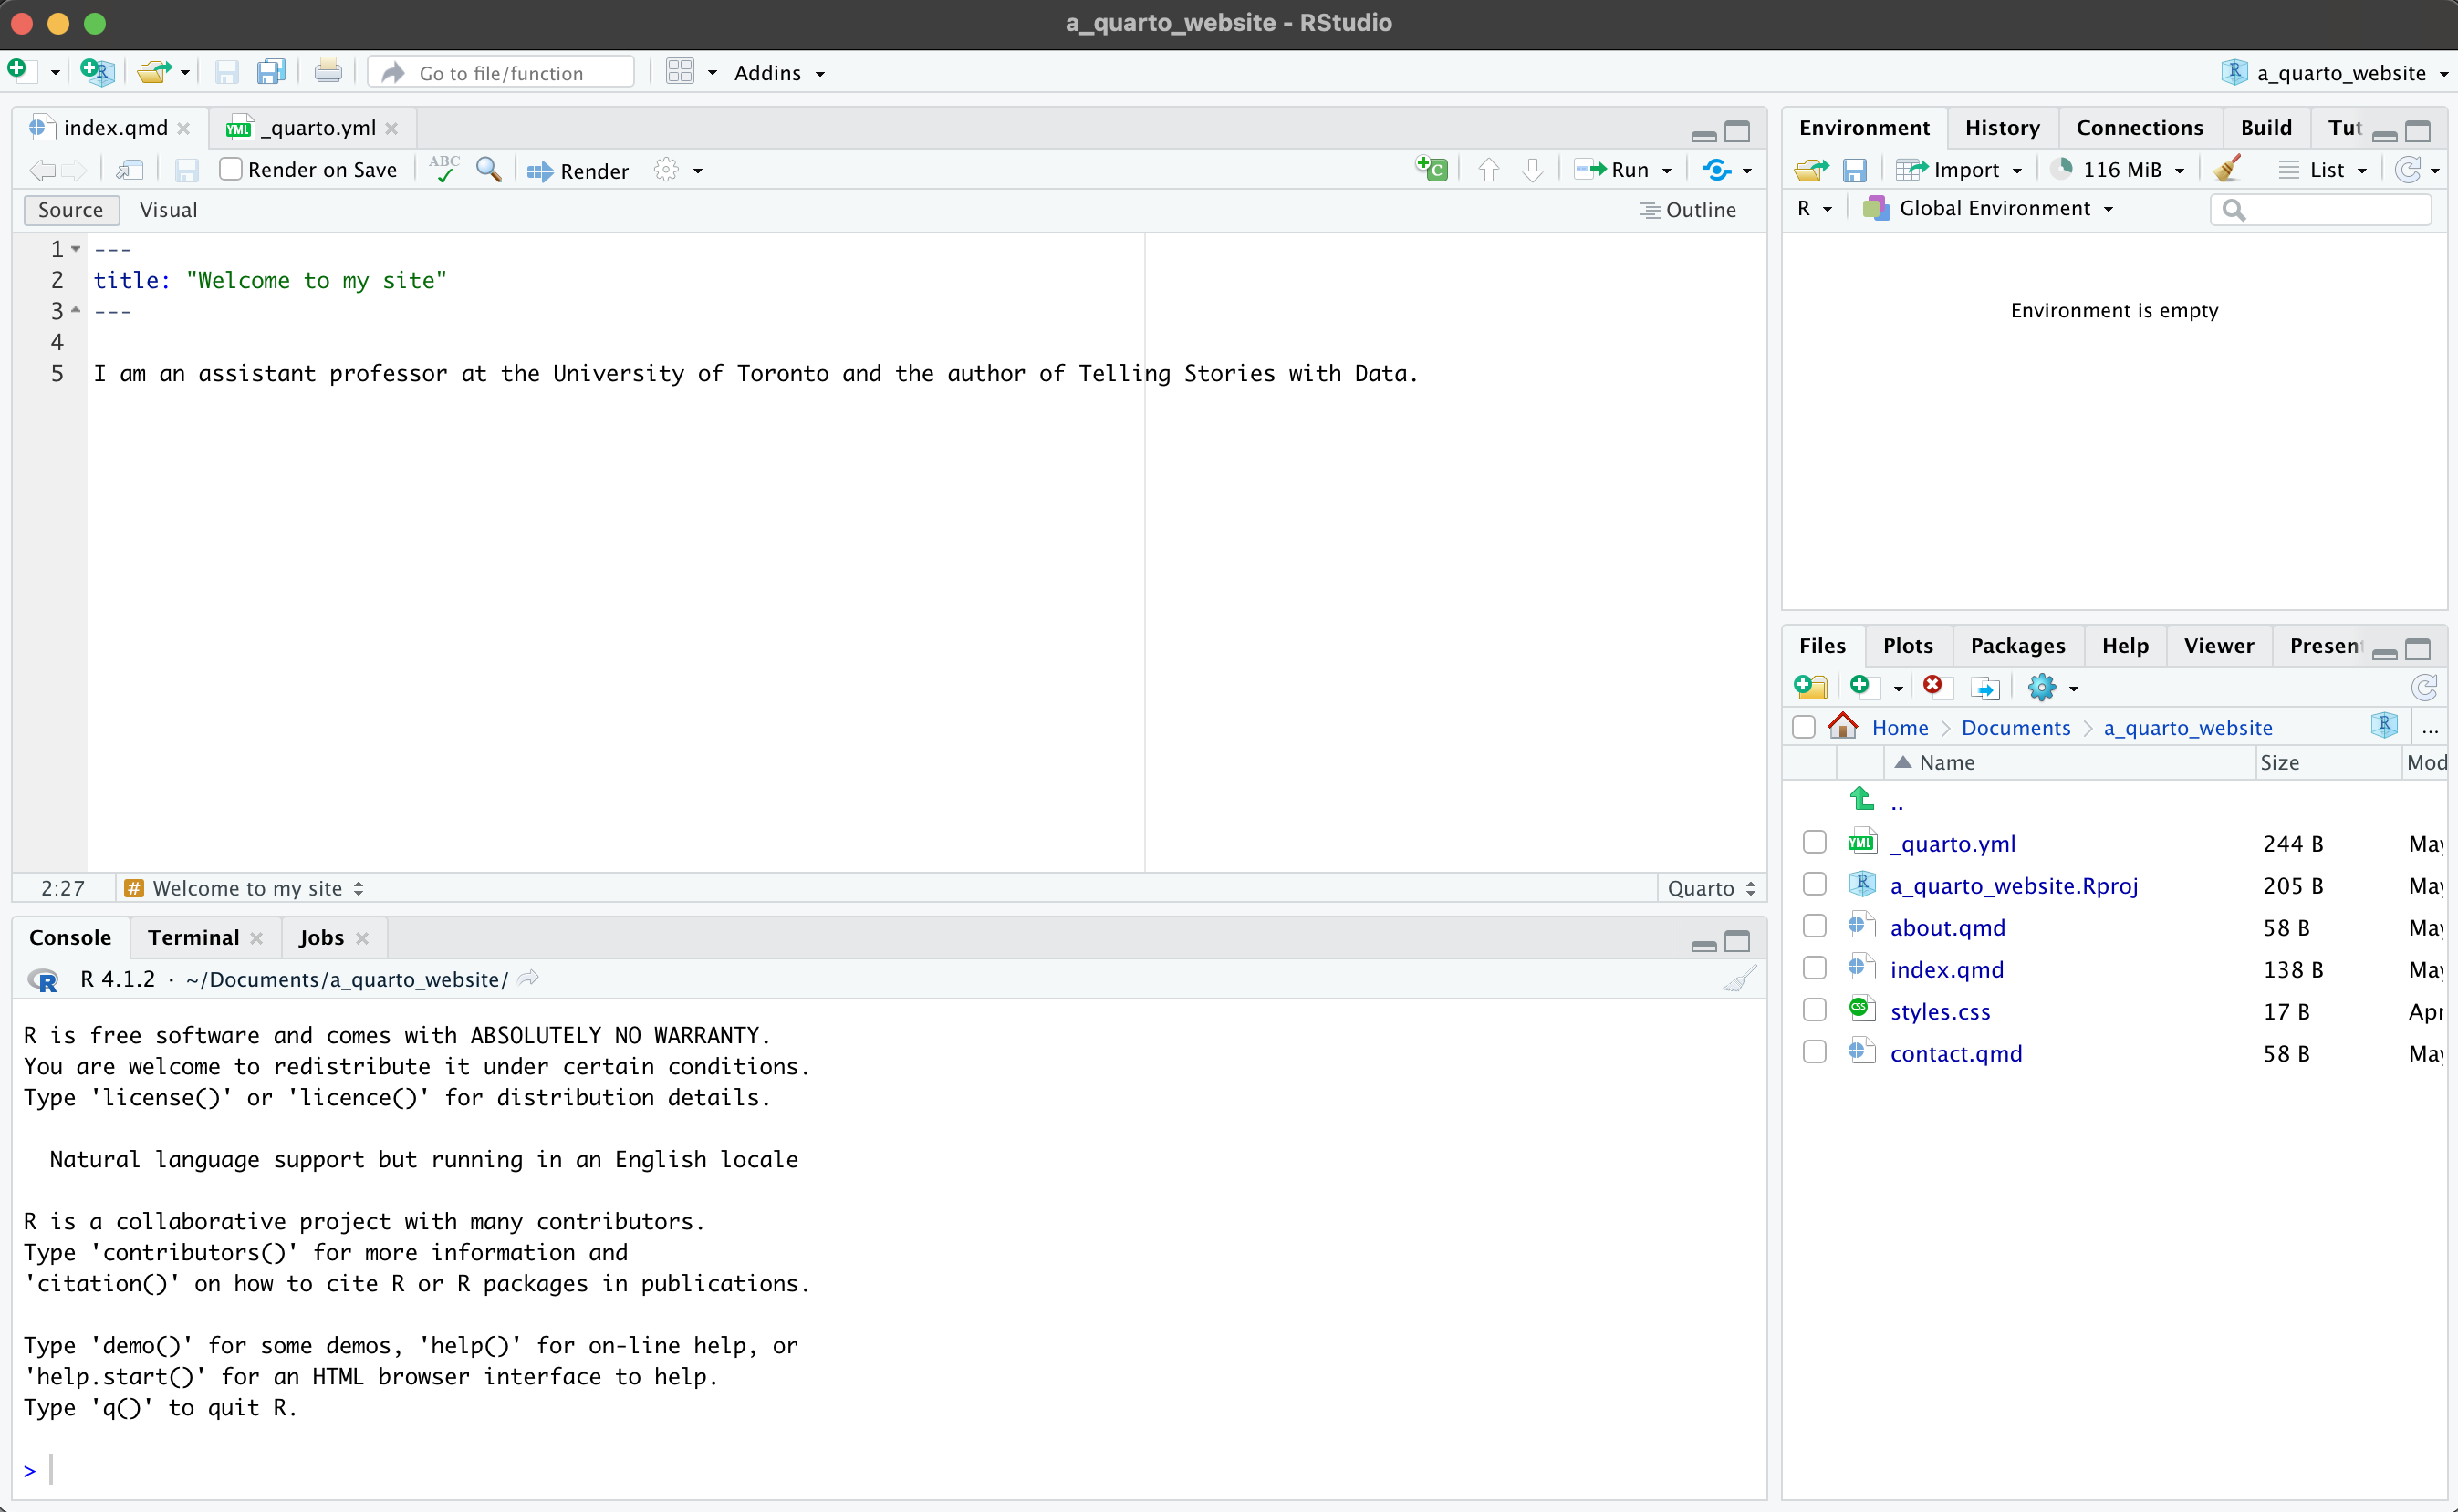Click the delete files red icon
The image size is (2458, 1512).
(x=1932, y=686)
